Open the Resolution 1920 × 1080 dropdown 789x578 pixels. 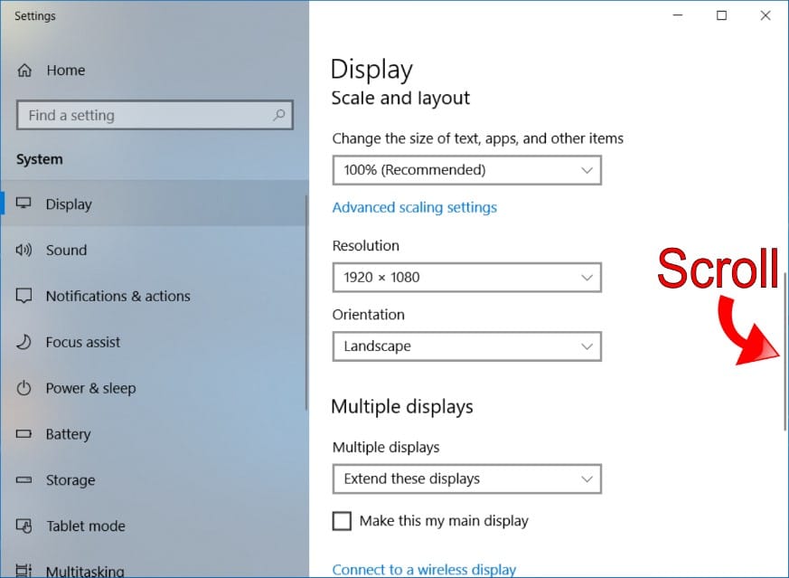(466, 277)
